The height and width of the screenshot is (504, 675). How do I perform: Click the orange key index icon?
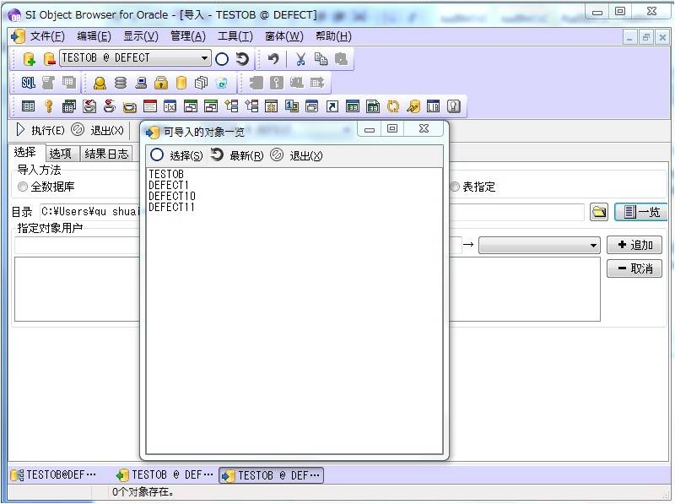(49, 106)
